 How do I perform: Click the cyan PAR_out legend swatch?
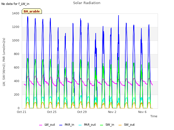(80, 125)
